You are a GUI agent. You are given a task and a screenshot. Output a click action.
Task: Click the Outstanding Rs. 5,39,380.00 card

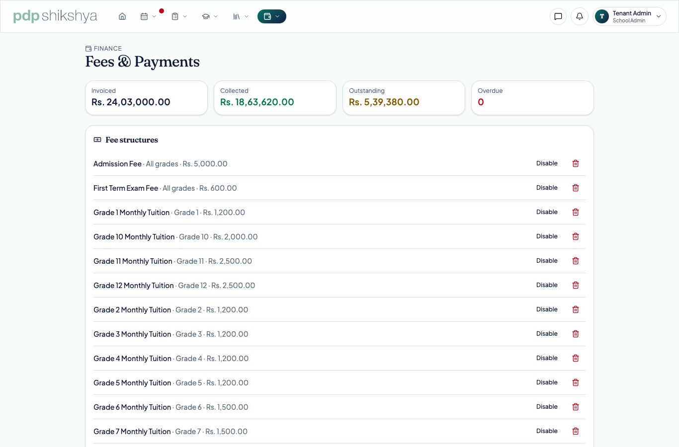[x=404, y=98]
